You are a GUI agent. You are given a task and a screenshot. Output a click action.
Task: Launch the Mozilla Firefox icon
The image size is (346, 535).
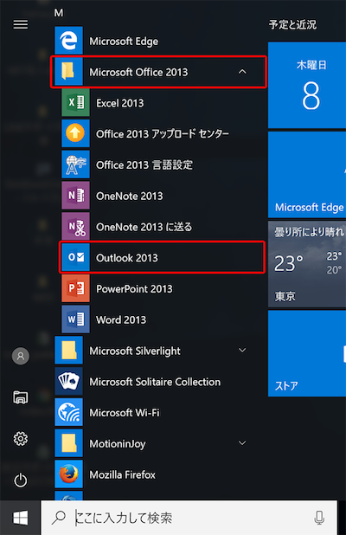(68, 474)
